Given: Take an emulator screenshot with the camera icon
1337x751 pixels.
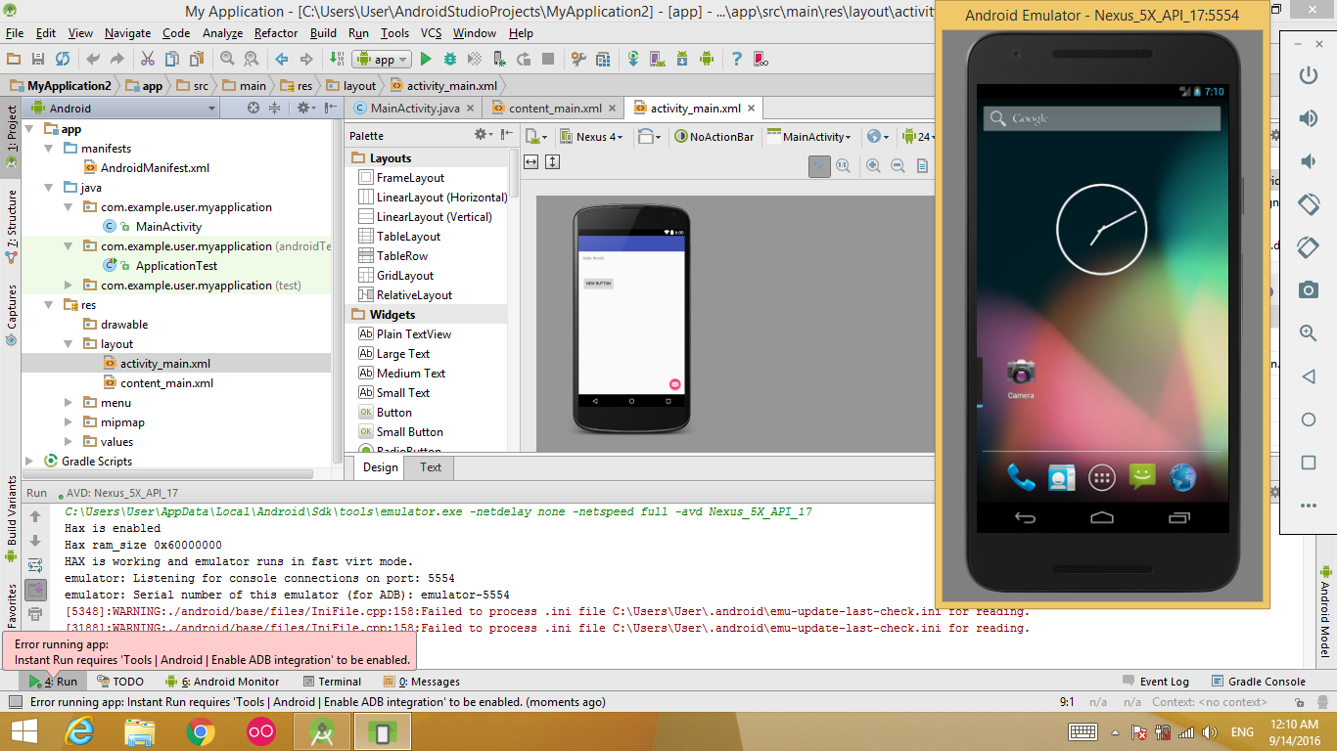Looking at the screenshot, I should [x=1309, y=290].
